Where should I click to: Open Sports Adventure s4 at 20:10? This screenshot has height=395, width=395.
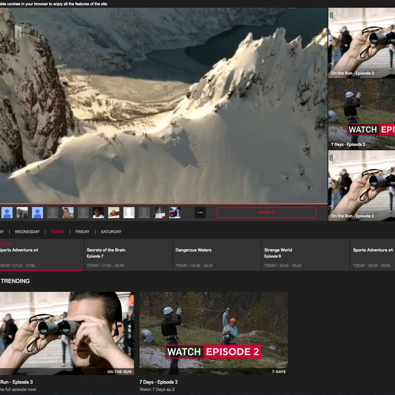point(373,255)
